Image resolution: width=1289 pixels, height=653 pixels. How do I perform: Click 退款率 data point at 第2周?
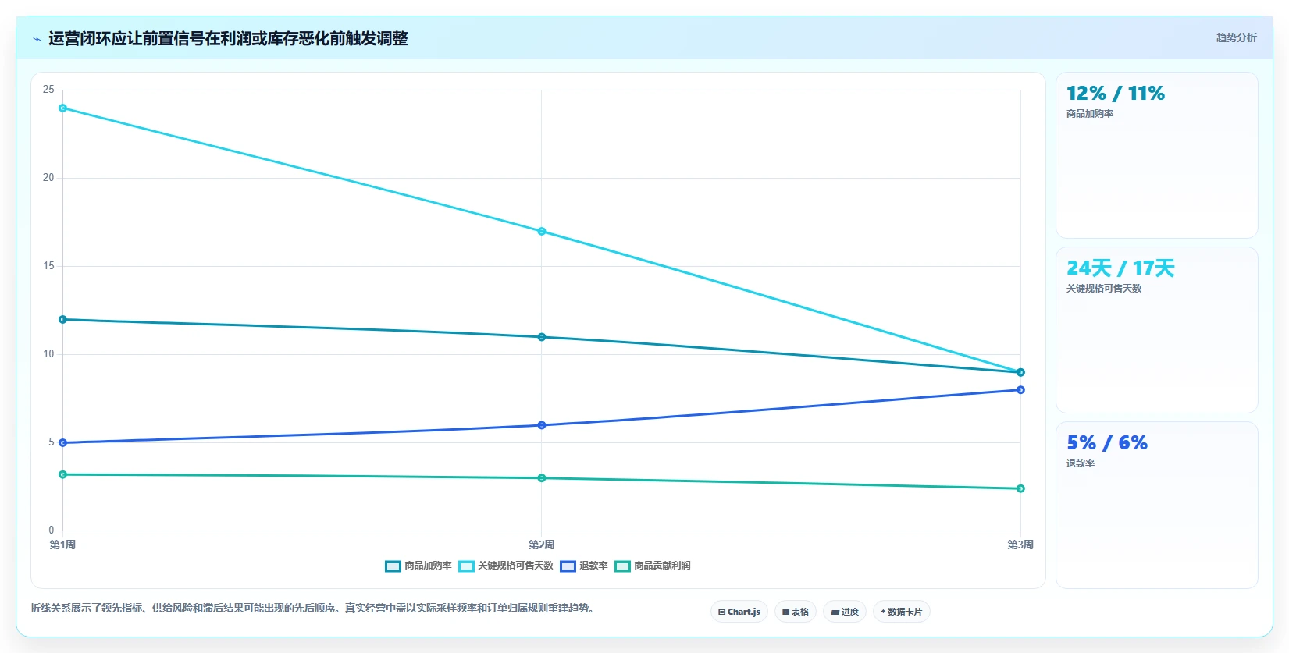(x=542, y=425)
